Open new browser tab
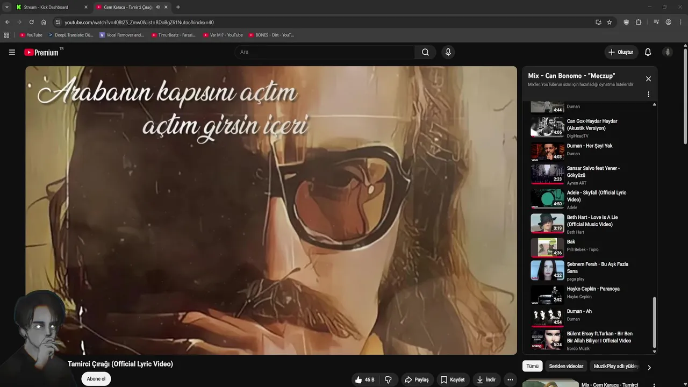 [x=178, y=7]
